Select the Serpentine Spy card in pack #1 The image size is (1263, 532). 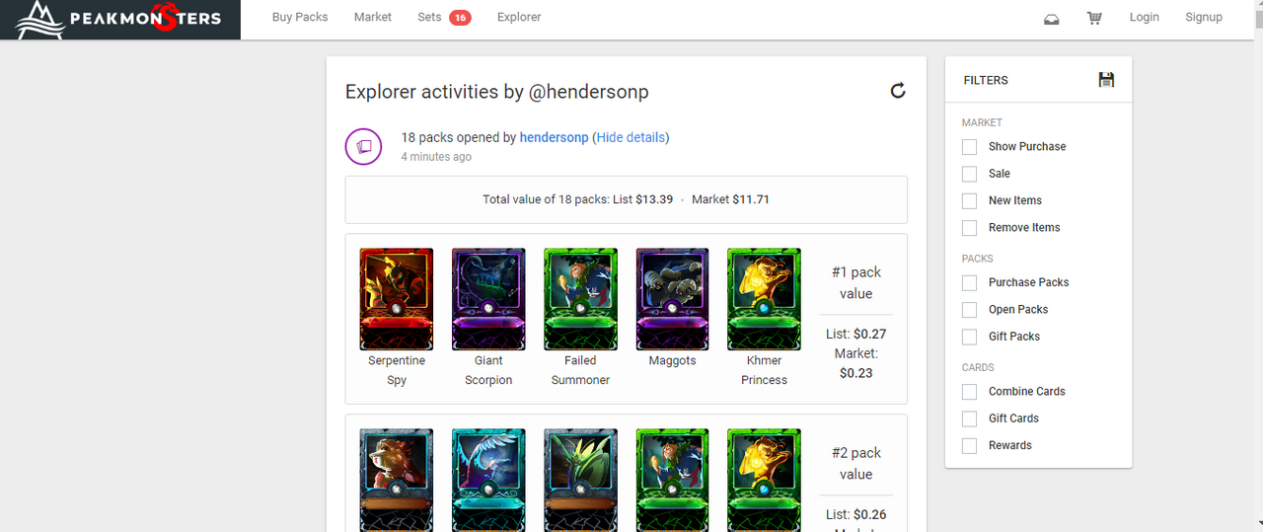(397, 298)
